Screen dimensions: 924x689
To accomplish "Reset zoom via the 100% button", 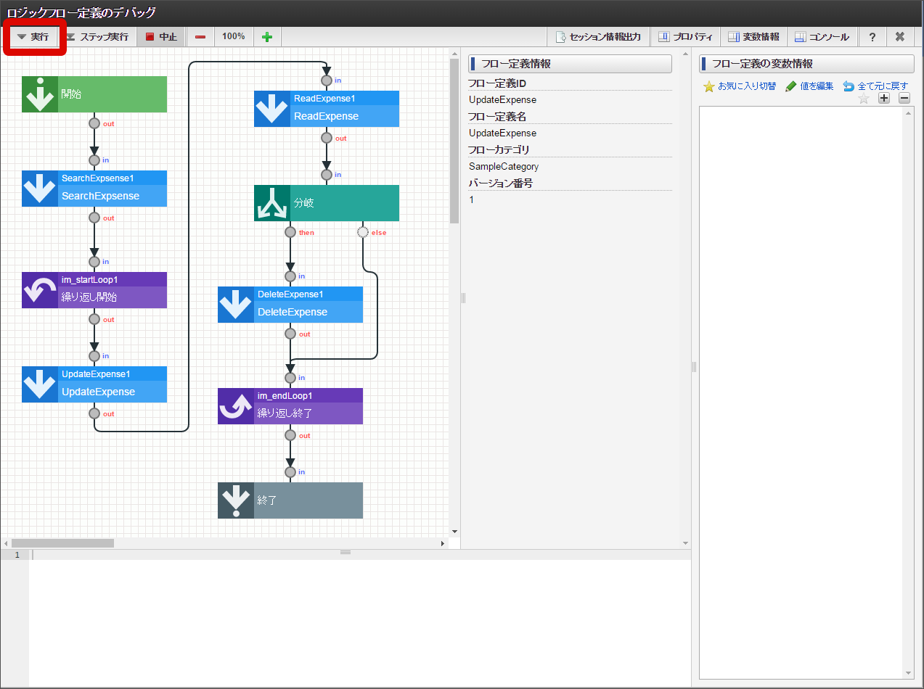I will (x=234, y=36).
